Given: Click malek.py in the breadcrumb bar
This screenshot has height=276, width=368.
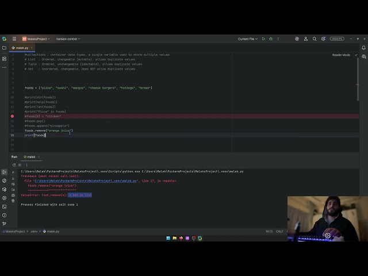Looking at the screenshot, I should point(51,231).
